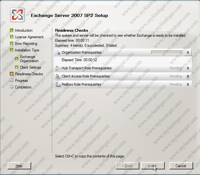Click the Progress sidebar step label
This screenshot has height=175, width=200.
point(21,81)
